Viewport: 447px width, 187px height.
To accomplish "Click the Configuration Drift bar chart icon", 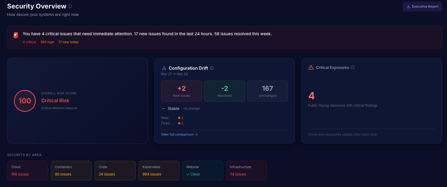I will [x=164, y=68].
